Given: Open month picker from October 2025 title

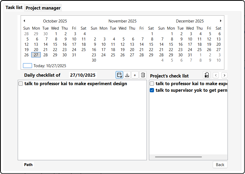Looking at the screenshot, I should point(55,21).
